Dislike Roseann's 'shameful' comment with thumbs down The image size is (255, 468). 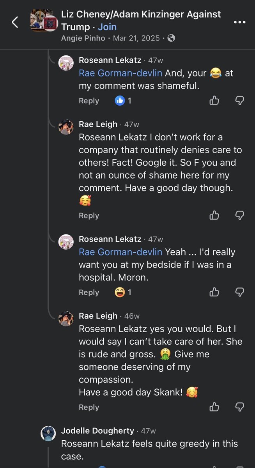point(240,101)
